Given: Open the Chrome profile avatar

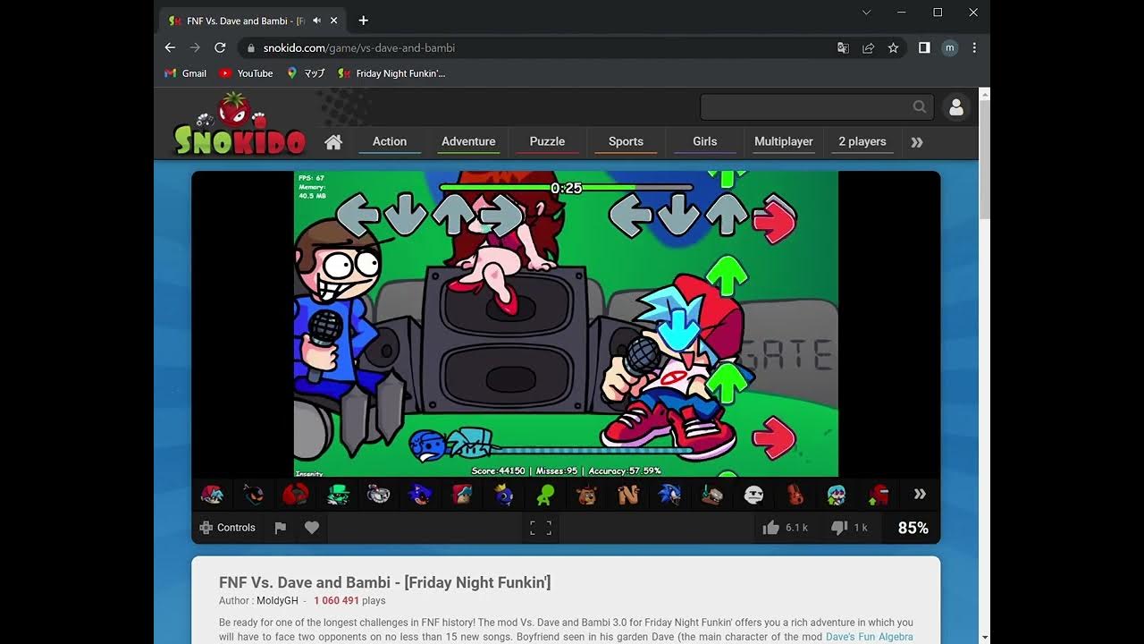Looking at the screenshot, I should tap(949, 48).
